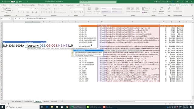This screenshot has width=194, height=109.
Task: Click Combinar y centrar button
Action: click(x=60, y=12)
